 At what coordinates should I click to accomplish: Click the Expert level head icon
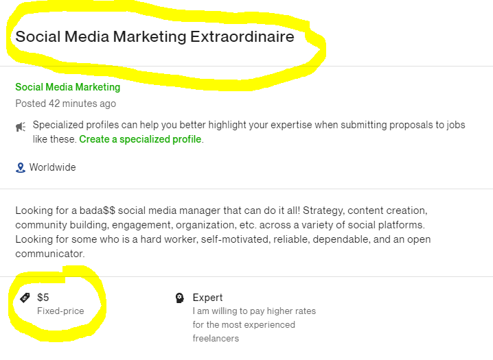click(x=179, y=298)
